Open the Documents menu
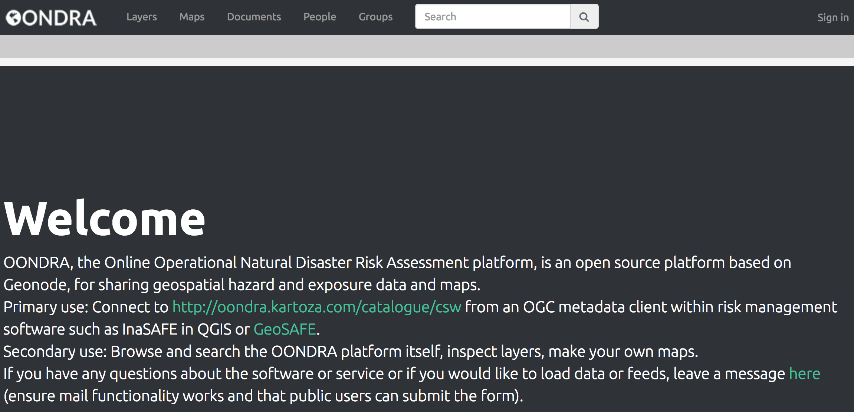This screenshot has width=854, height=412. click(254, 17)
